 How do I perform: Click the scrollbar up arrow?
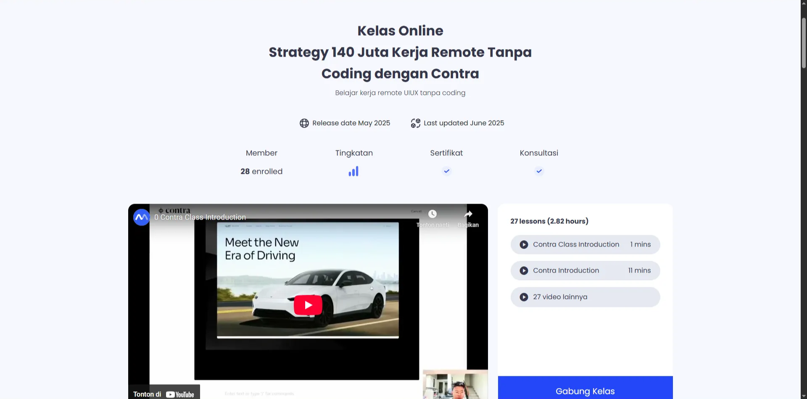pos(804,3)
